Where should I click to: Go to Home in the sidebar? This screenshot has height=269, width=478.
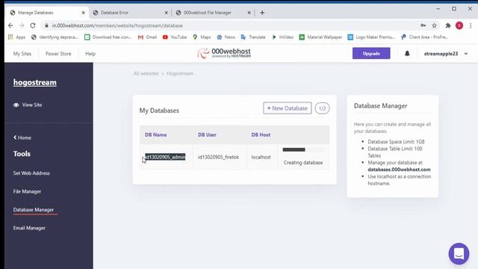click(x=22, y=137)
